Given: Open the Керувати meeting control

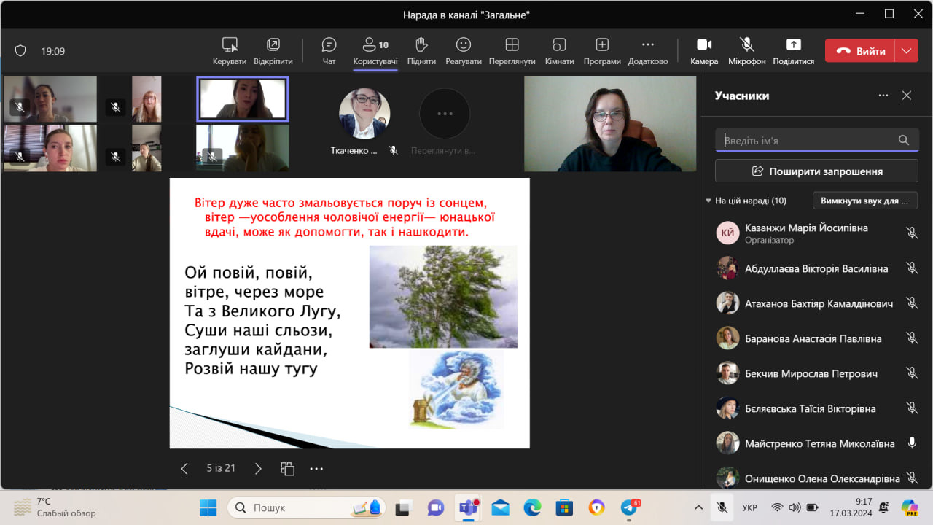Looking at the screenshot, I should (x=230, y=51).
